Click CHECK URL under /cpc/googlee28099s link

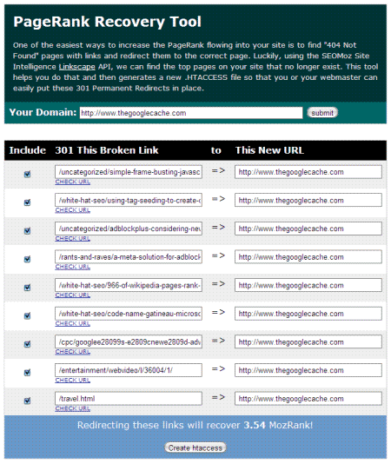click(73, 352)
